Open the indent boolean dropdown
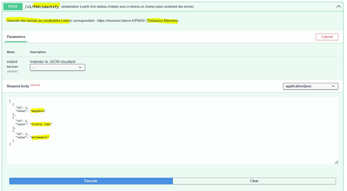 tap(57, 67)
